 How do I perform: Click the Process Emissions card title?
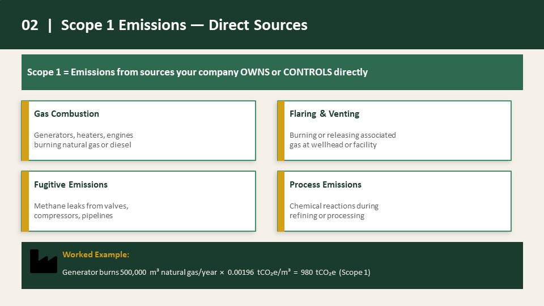pyautogui.click(x=325, y=185)
